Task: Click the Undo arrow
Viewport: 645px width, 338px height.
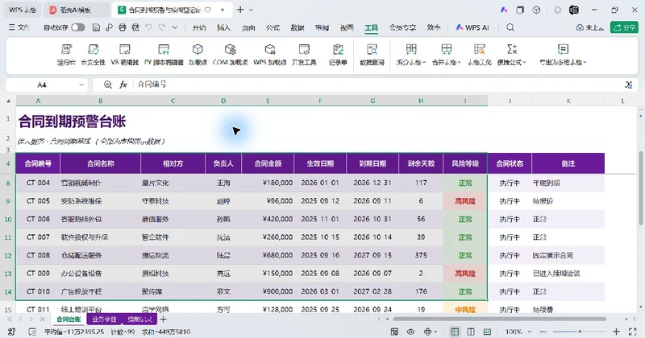Action: 148,27
